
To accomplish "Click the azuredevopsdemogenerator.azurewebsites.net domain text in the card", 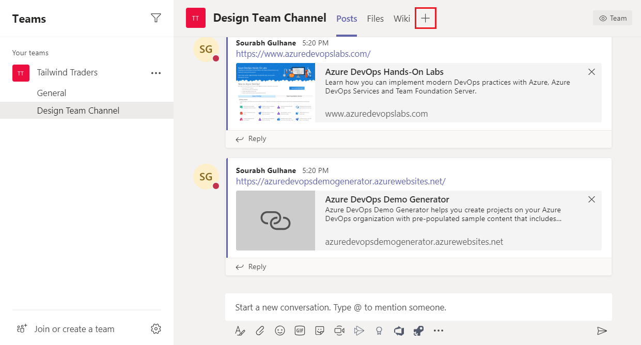I will pos(414,242).
